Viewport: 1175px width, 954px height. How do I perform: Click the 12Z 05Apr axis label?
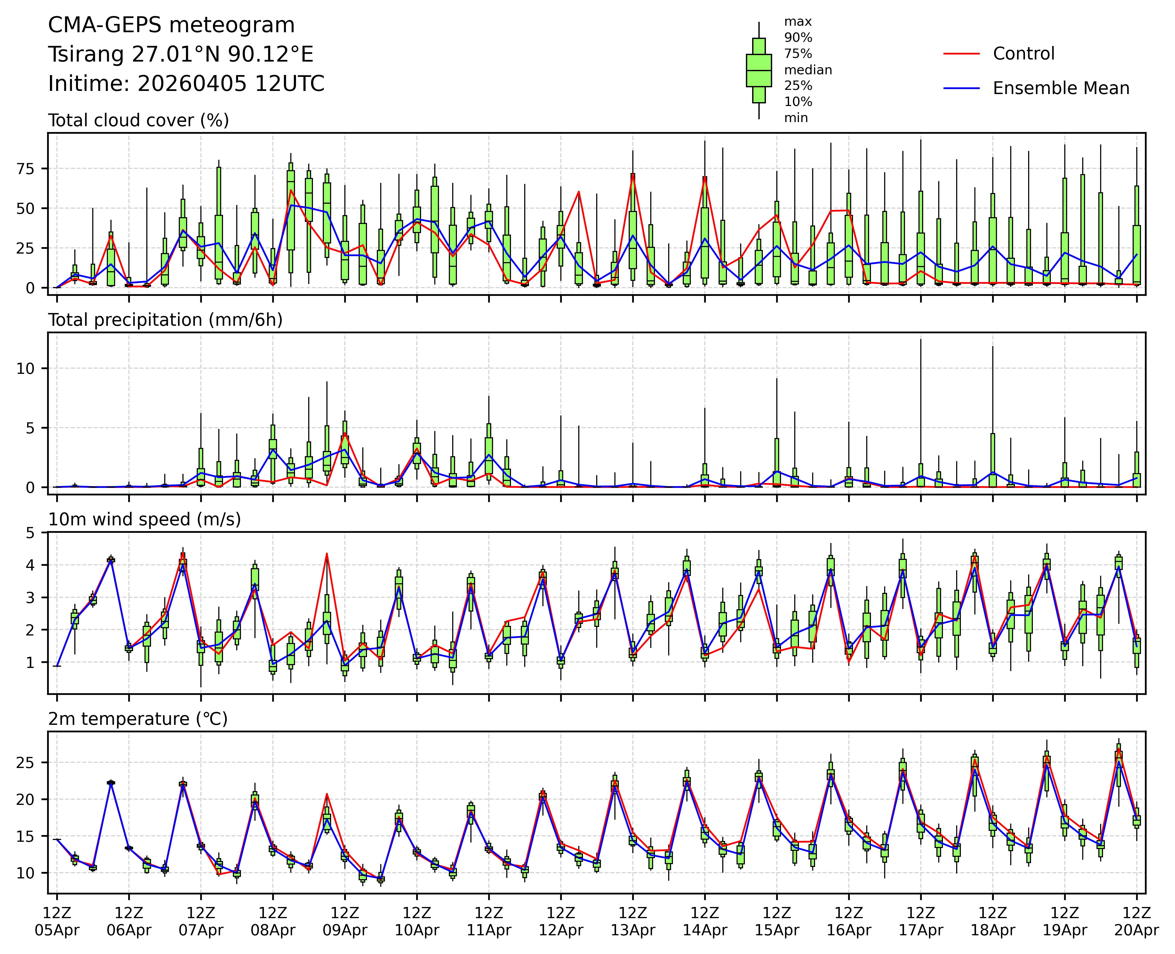pos(57,922)
